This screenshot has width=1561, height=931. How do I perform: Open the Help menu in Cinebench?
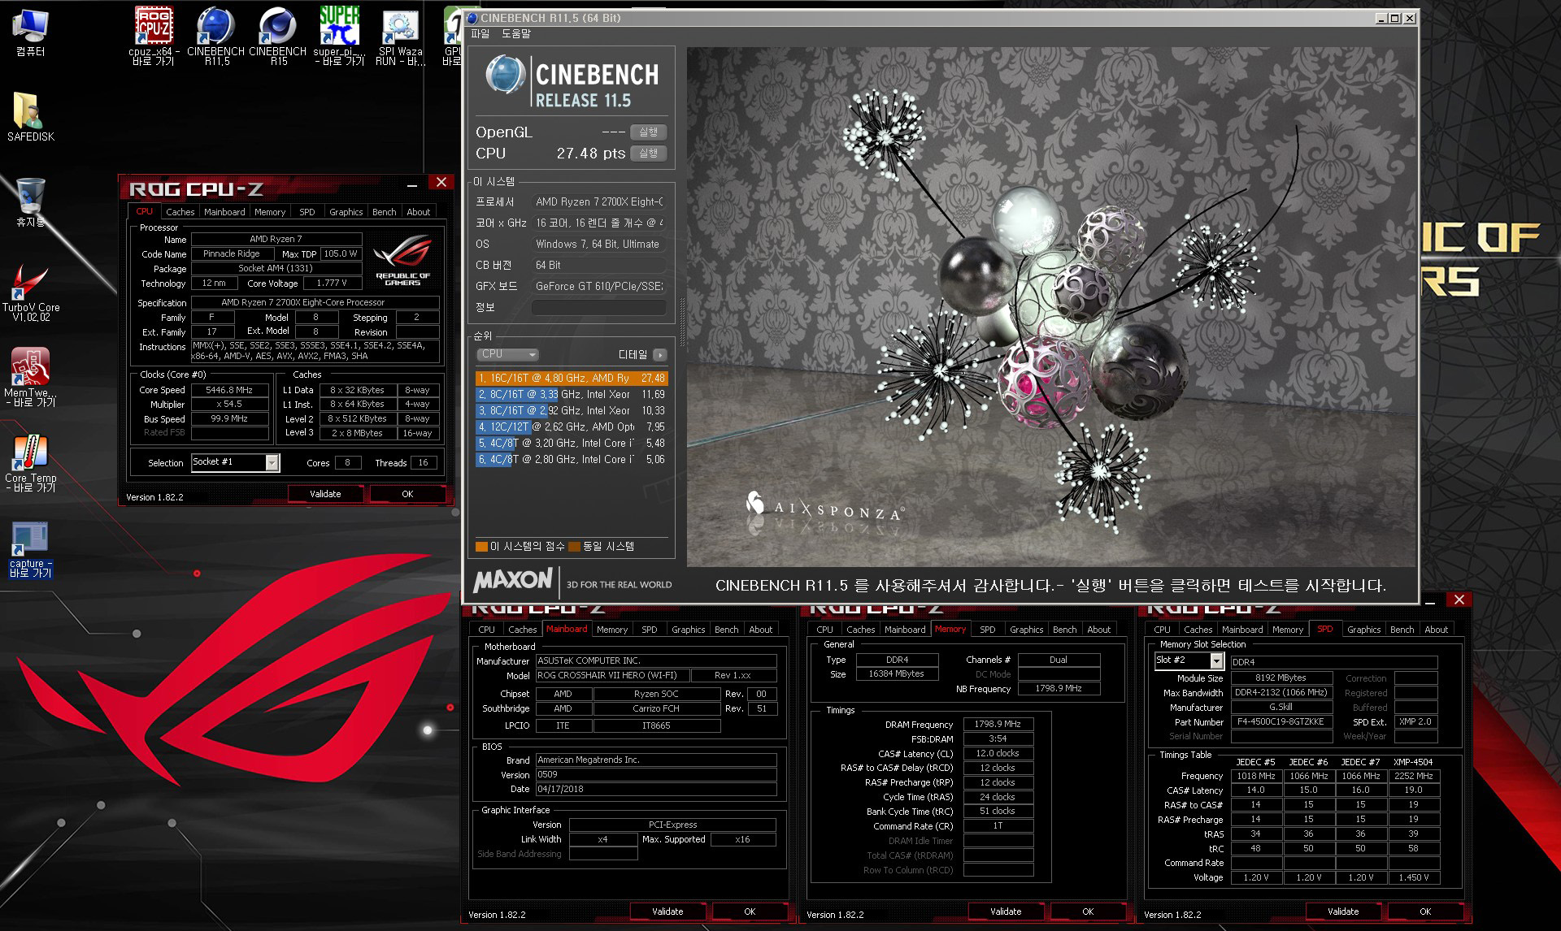point(515,34)
